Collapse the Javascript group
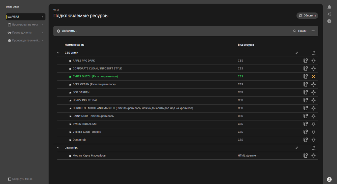This screenshot has height=184, width=337. (58, 148)
